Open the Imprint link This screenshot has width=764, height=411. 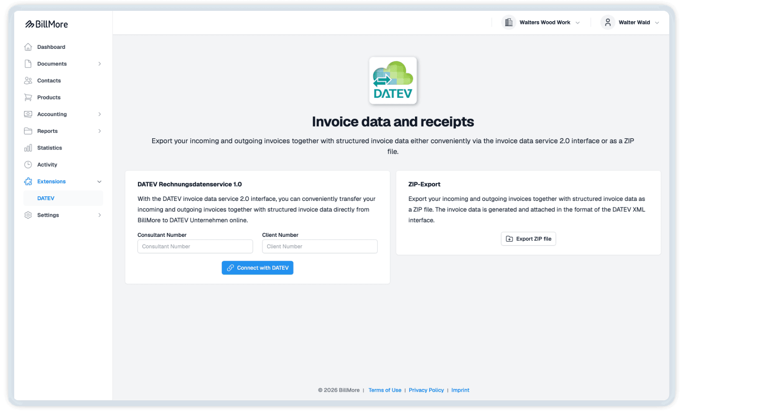coord(460,390)
